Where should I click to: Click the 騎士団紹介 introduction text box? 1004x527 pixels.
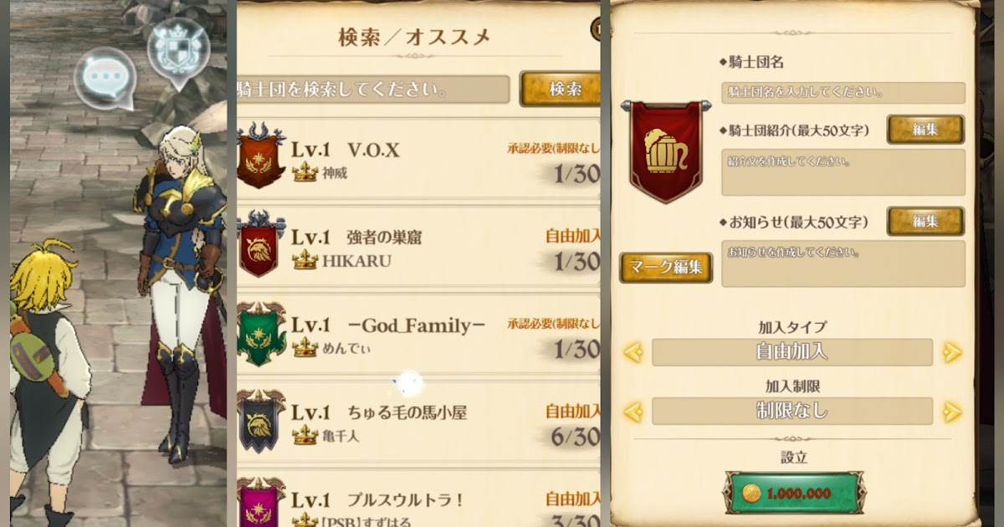tap(843, 172)
